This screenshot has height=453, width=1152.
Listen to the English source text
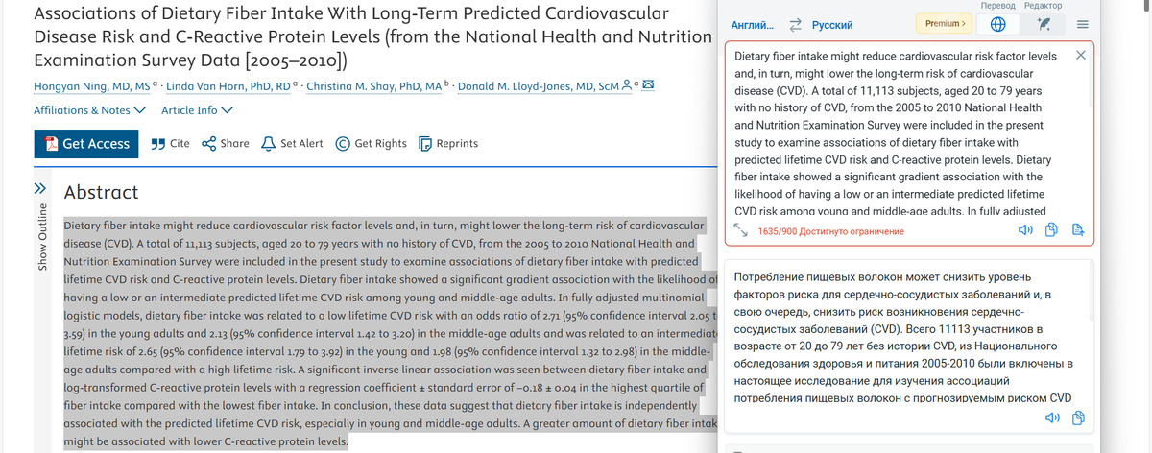click(x=1025, y=230)
